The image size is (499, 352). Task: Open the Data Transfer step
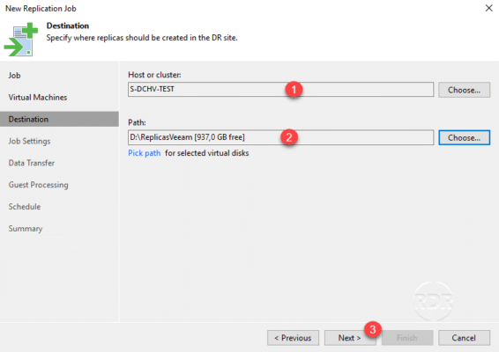(x=32, y=163)
